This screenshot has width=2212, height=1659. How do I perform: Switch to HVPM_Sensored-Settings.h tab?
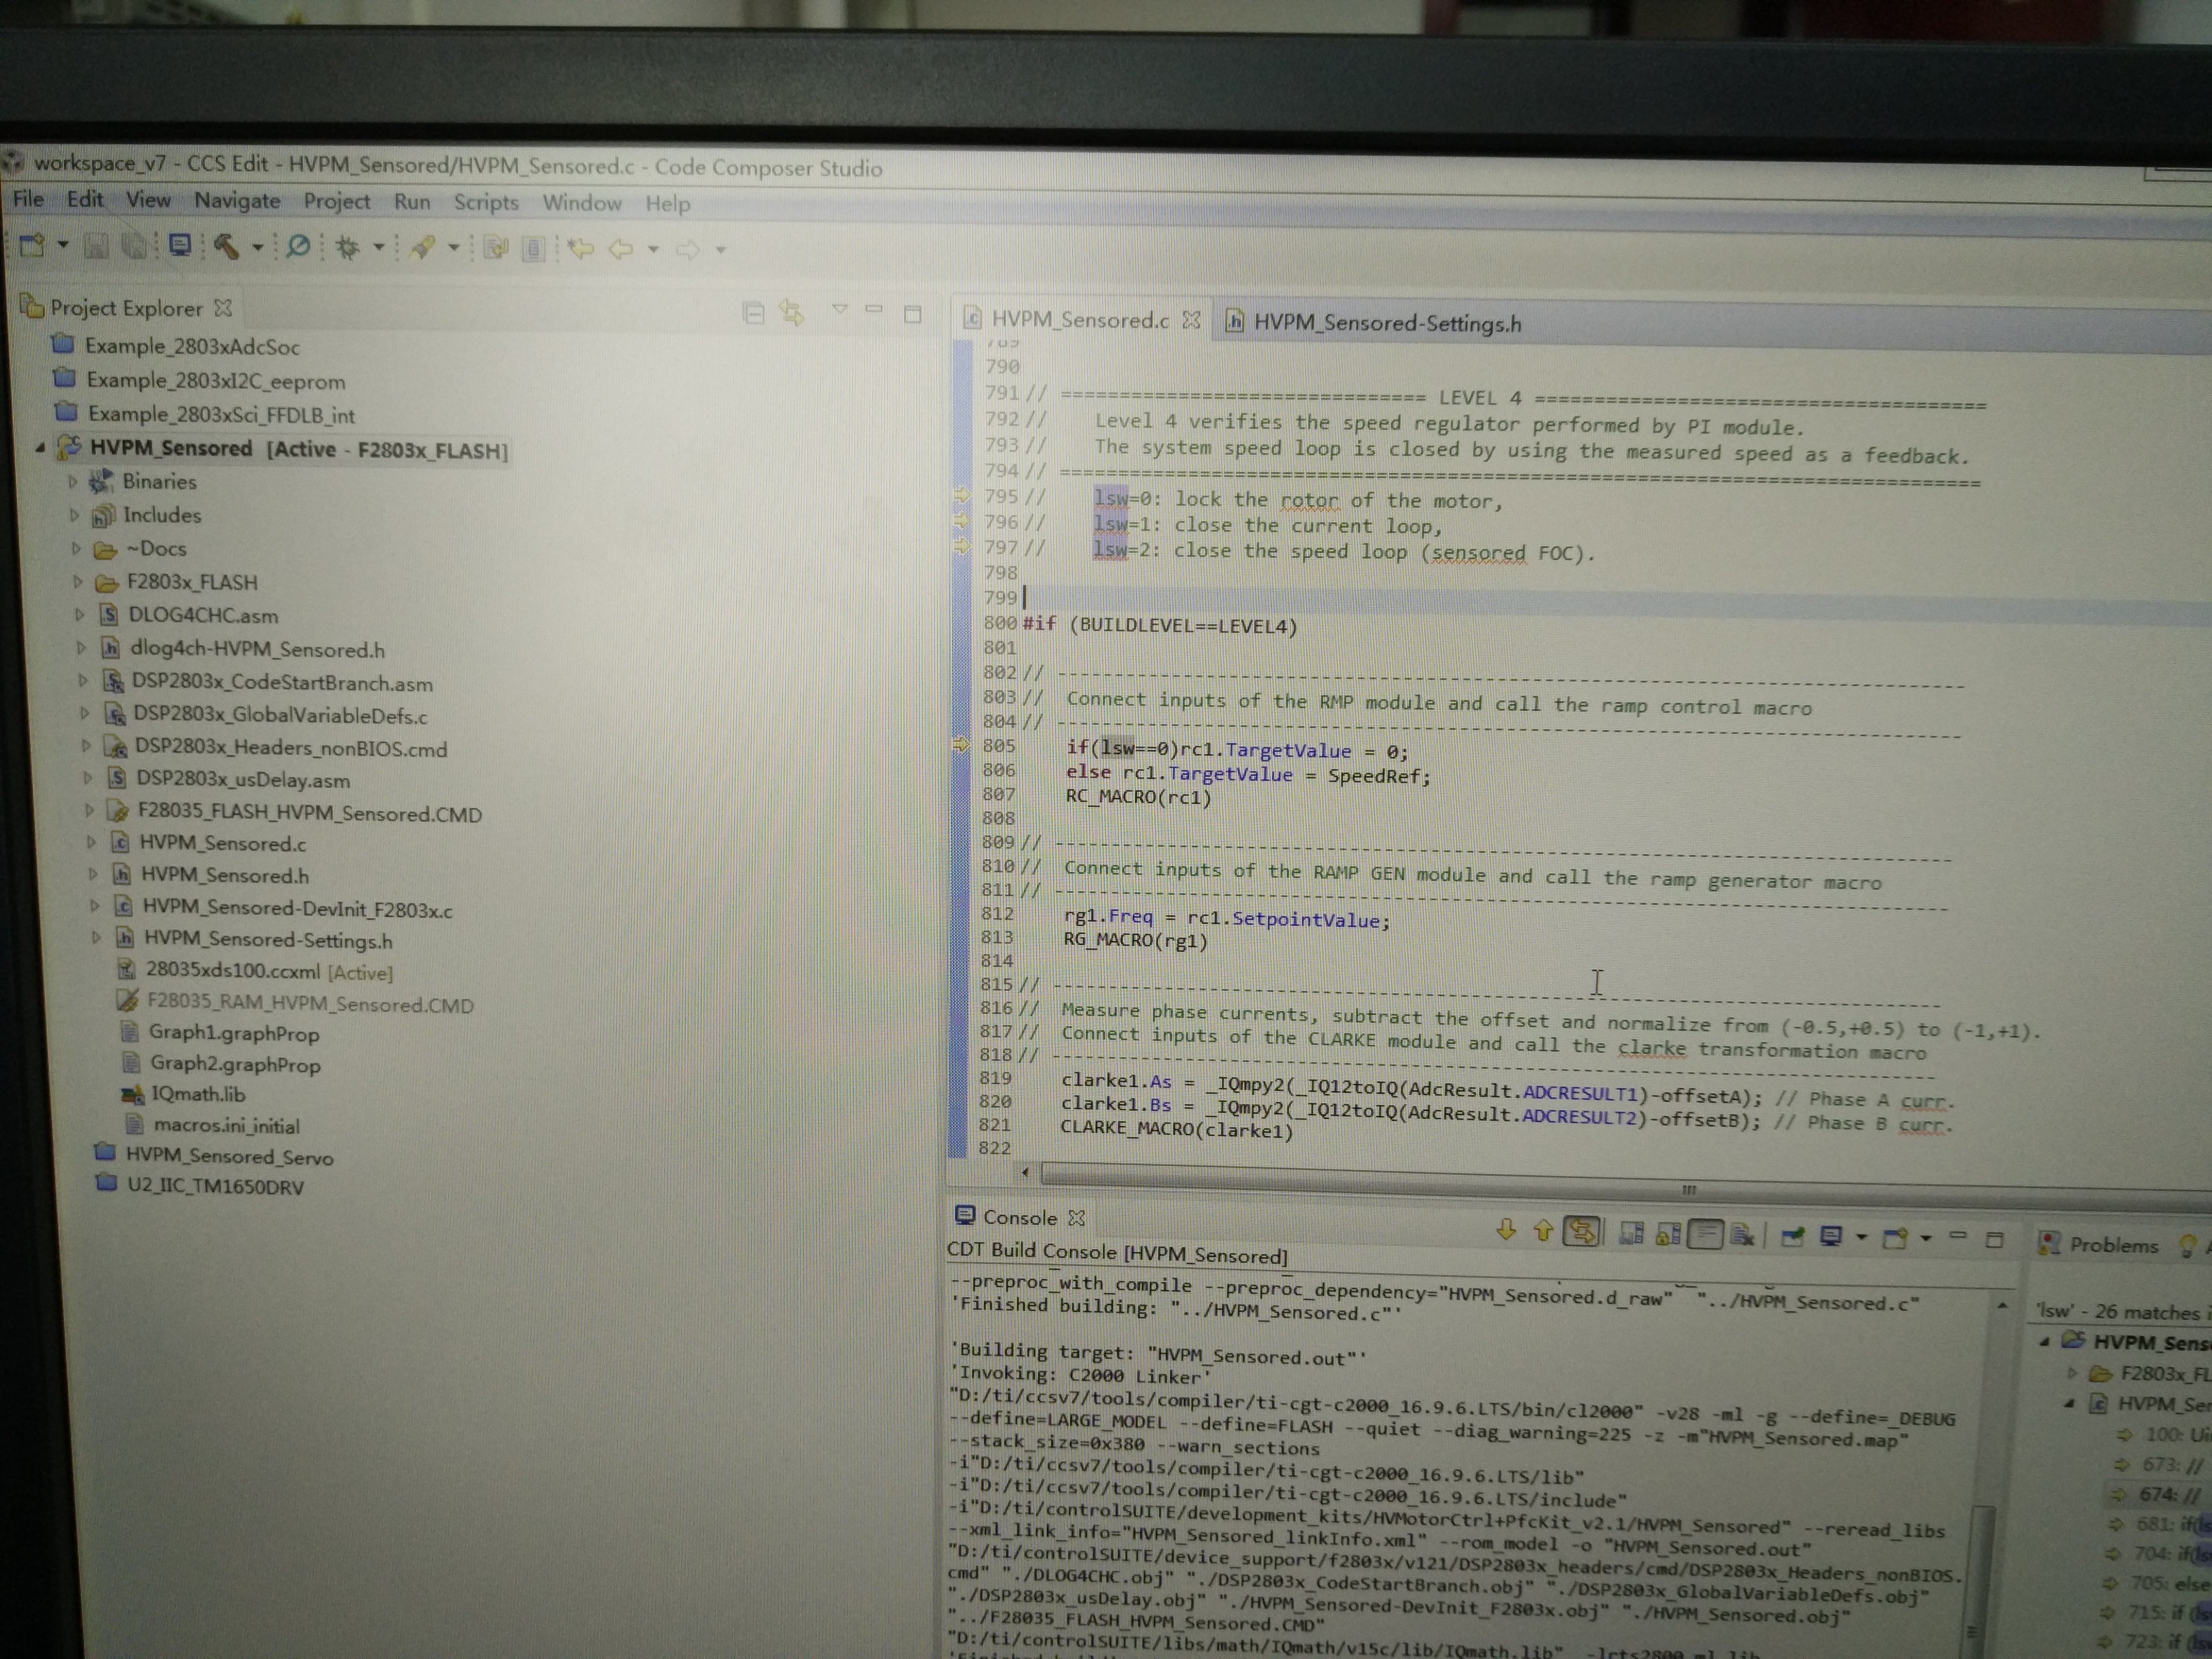1386,323
